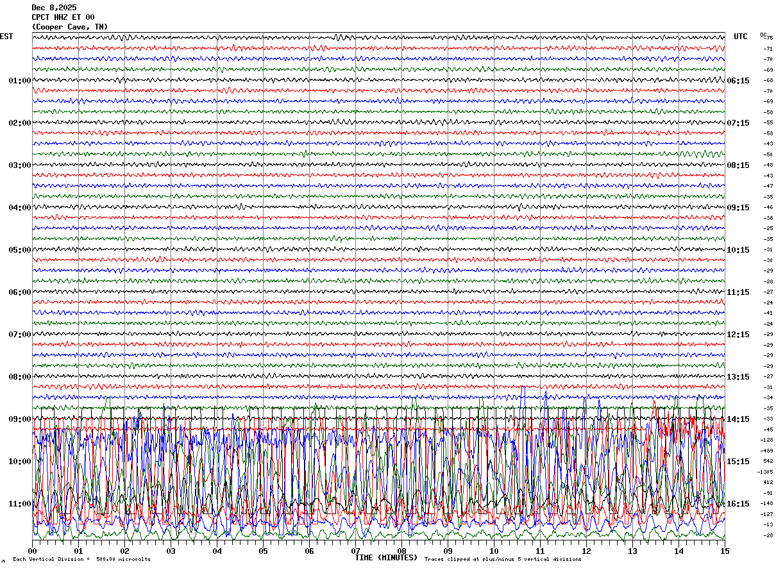Click minute 08 on the time axis
The height and width of the screenshot is (568, 776).
(x=402, y=551)
